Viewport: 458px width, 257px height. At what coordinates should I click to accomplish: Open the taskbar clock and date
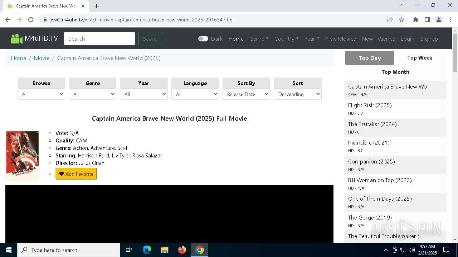pyautogui.click(x=427, y=250)
